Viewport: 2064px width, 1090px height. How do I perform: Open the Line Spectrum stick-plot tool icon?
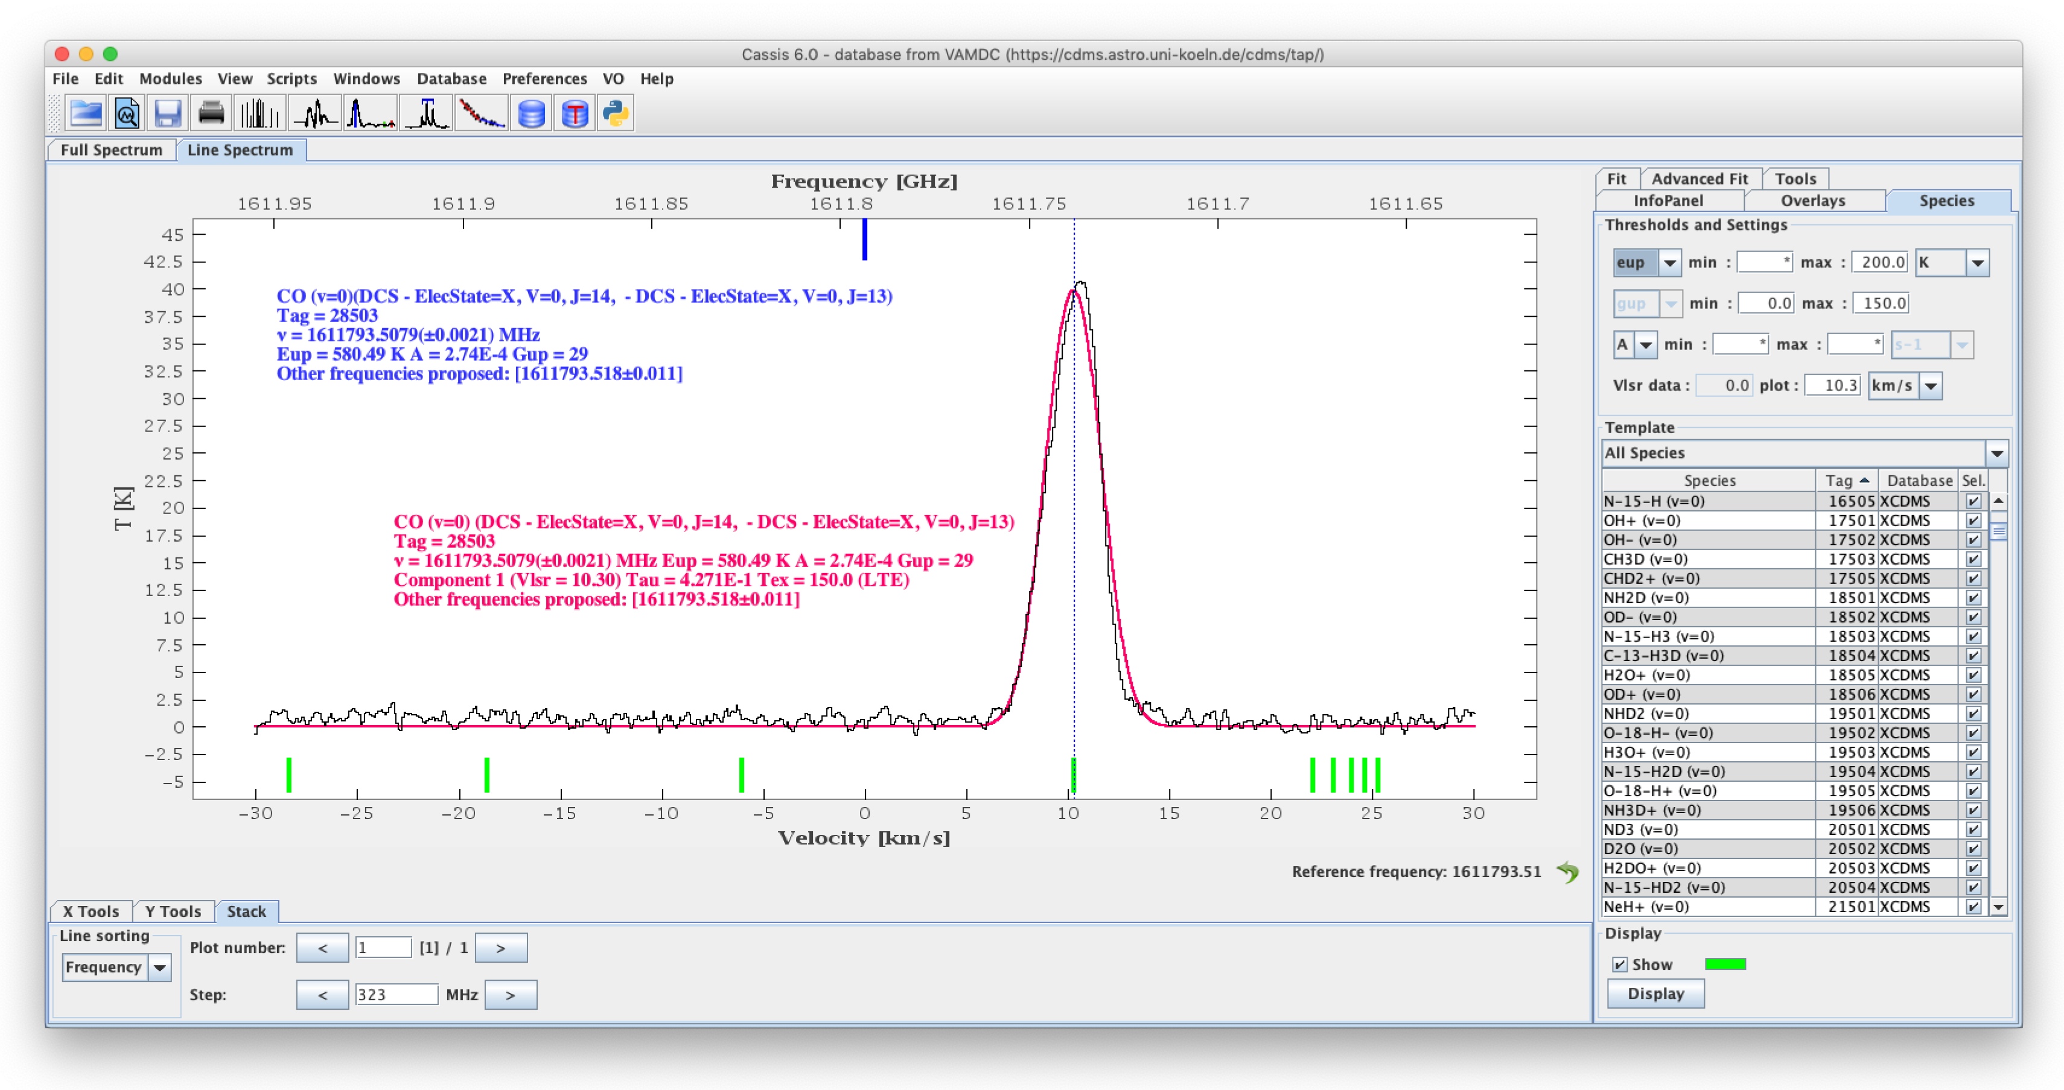click(260, 114)
